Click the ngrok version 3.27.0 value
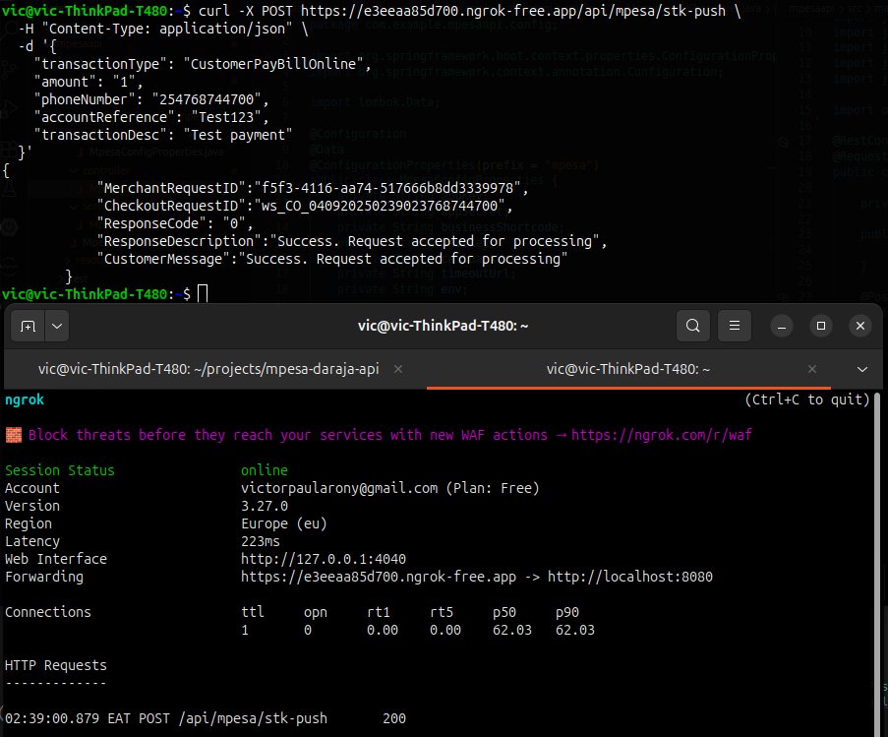Screen dimensions: 888x737 265,506
